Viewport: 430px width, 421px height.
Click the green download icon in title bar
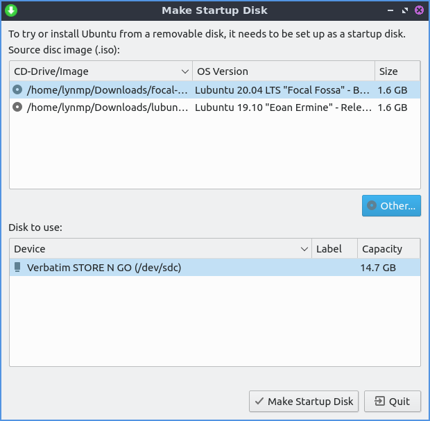pyautogui.click(x=11, y=10)
